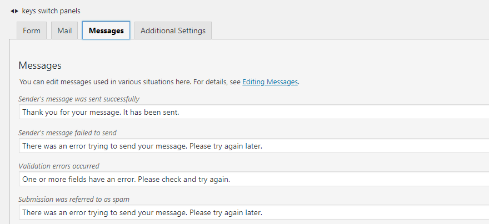Focus the failed-to-send message input field

tap(333, 146)
